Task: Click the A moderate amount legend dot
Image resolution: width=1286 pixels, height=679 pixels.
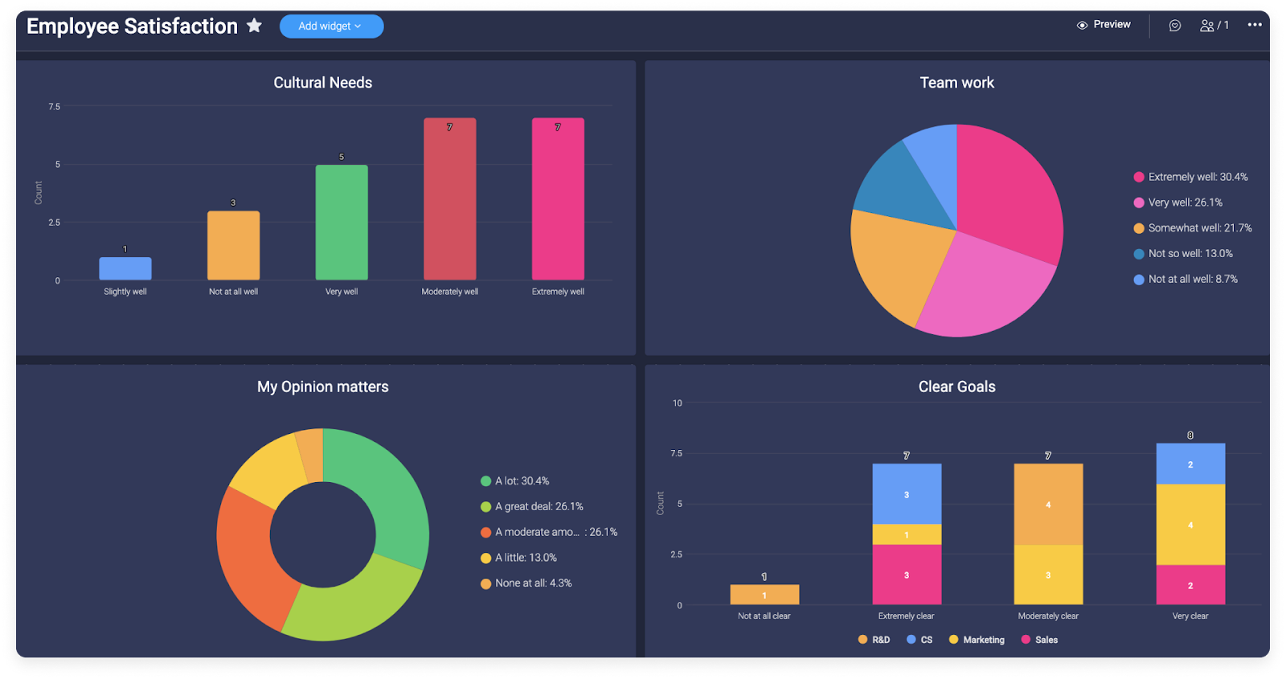Action: click(485, 533)
